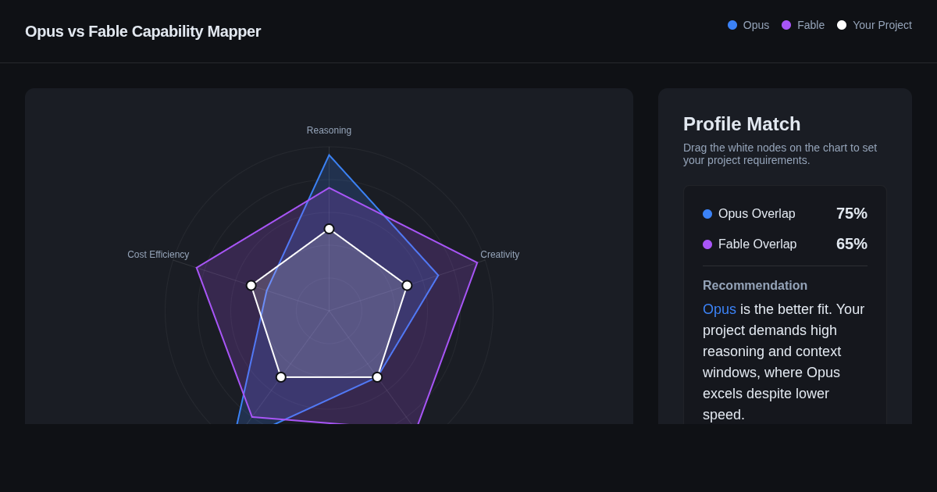
Task: Click the Profile Match heading
Action: [x=742, y=124]
